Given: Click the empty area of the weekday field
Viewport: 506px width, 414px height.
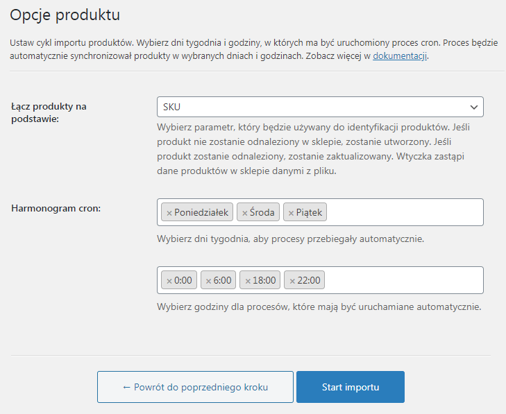Looking at the screenshot, I should point(405,212).
